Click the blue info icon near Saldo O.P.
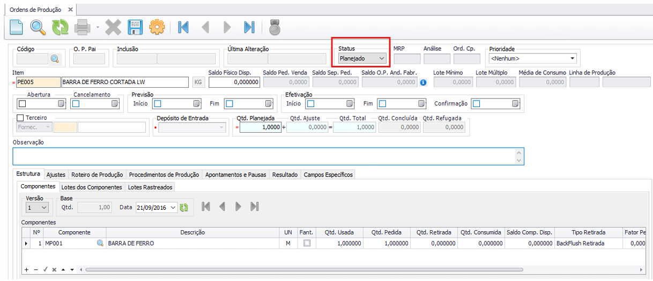The height and width of the screenshot is (281, 653). coord(423,82)
